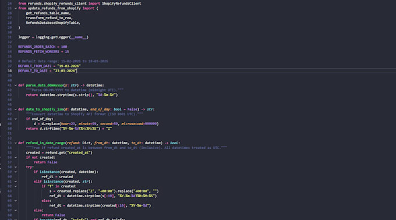Viewport: 396px width, 220px height.
Task: Click 'get_refunds_table_name,' on line 26
Action: pyautogui.click(x=48, y=13)
